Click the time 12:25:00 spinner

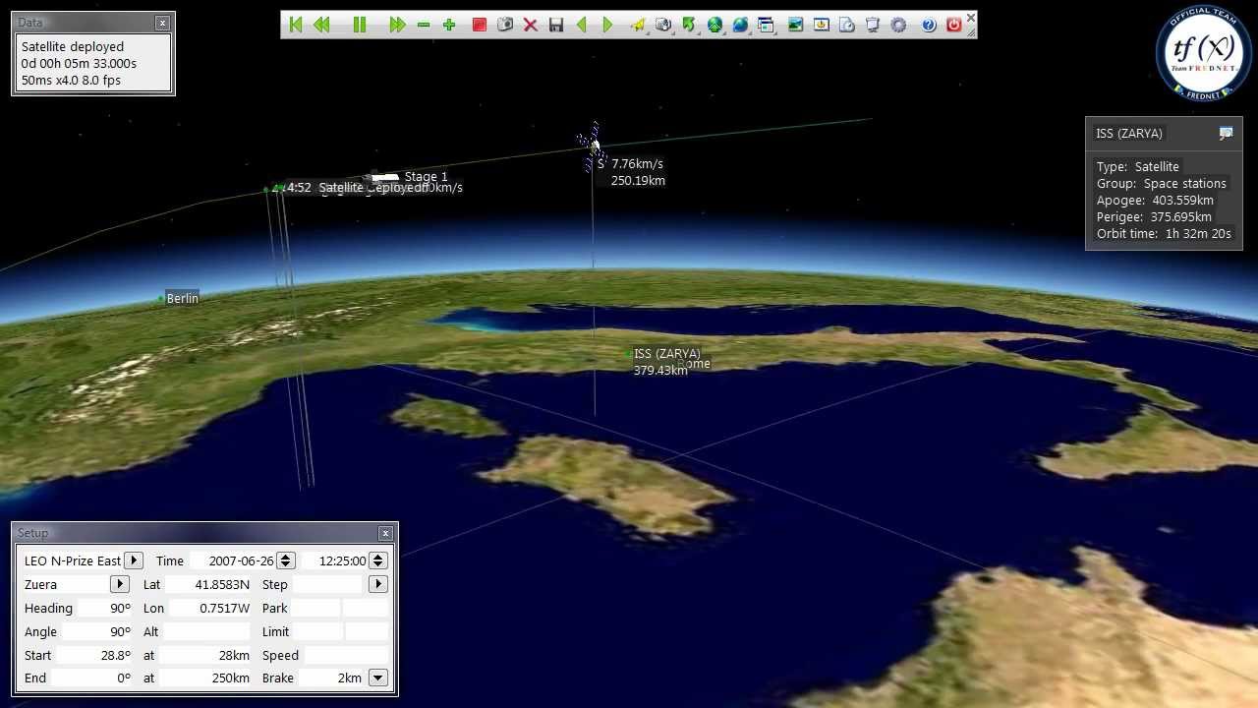(377, 560)
